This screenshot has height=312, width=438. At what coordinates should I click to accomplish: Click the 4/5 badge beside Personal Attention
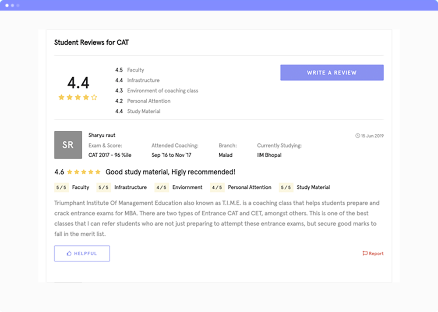point(217,187)
